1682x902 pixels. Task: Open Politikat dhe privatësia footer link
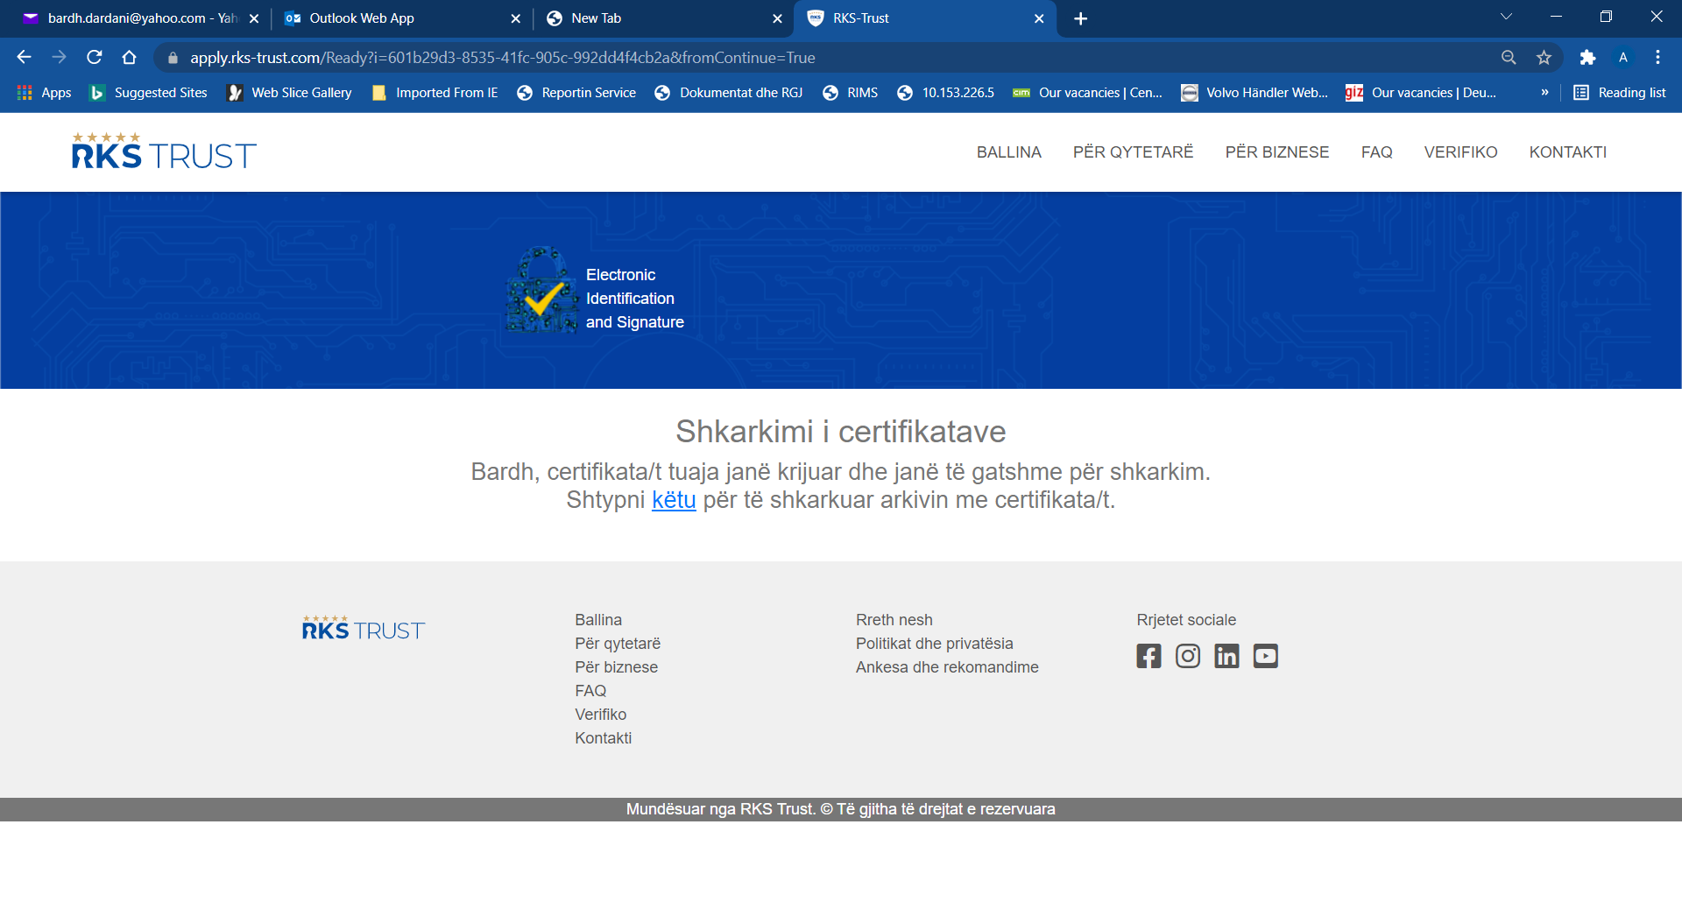pos(935,644)
